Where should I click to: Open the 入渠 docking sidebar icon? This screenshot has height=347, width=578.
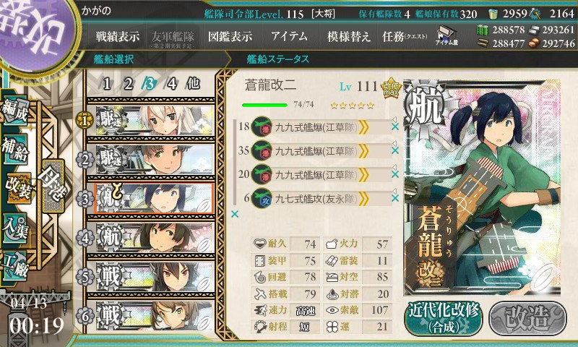(15, 228)
